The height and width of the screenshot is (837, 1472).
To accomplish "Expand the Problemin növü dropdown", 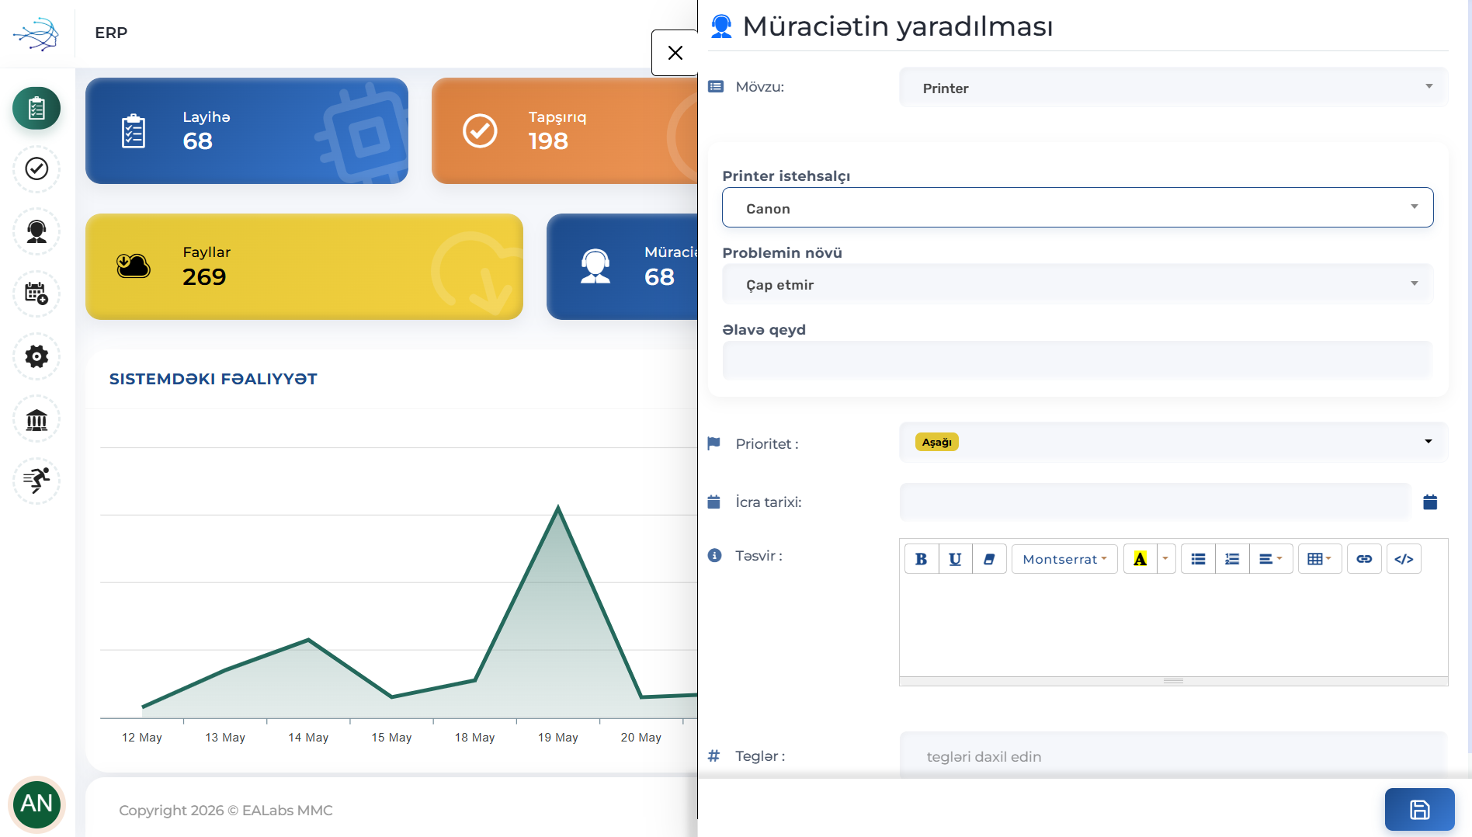I will tap(1078, 284).
